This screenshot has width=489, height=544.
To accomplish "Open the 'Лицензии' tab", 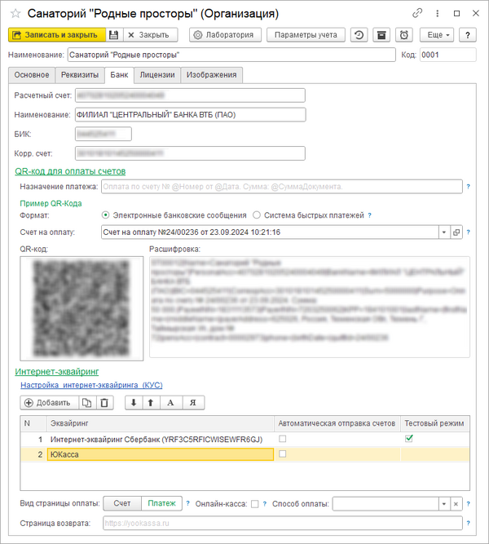I will (156, 75).
